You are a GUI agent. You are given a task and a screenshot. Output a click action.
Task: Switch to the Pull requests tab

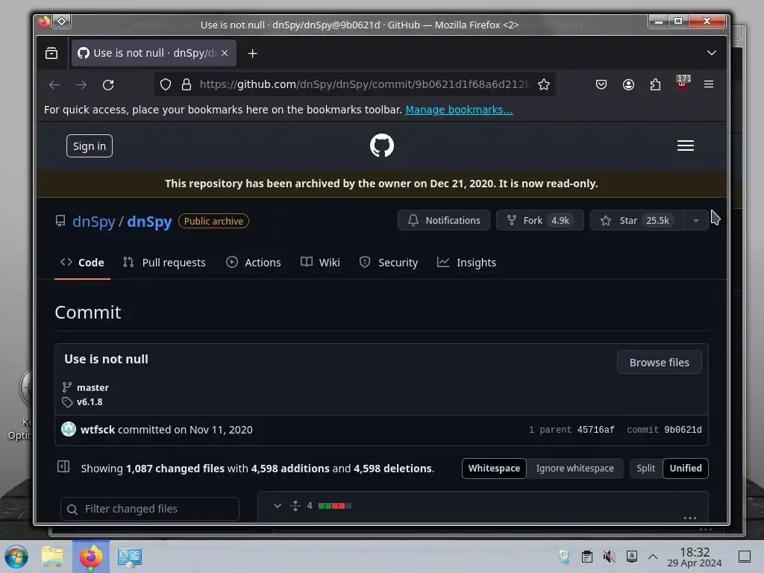point(164,263)
